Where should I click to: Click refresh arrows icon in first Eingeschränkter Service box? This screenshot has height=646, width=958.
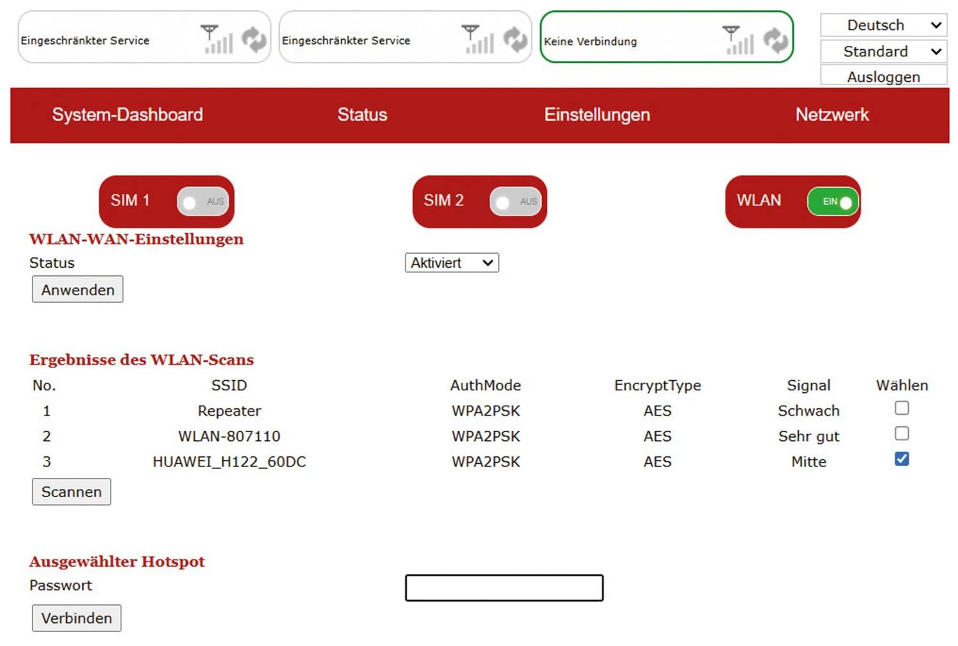point(254,40)
